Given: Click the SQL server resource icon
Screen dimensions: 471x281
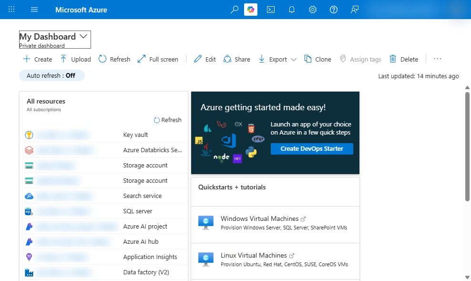Looking at the screenshot, I should tap(29, 211).
